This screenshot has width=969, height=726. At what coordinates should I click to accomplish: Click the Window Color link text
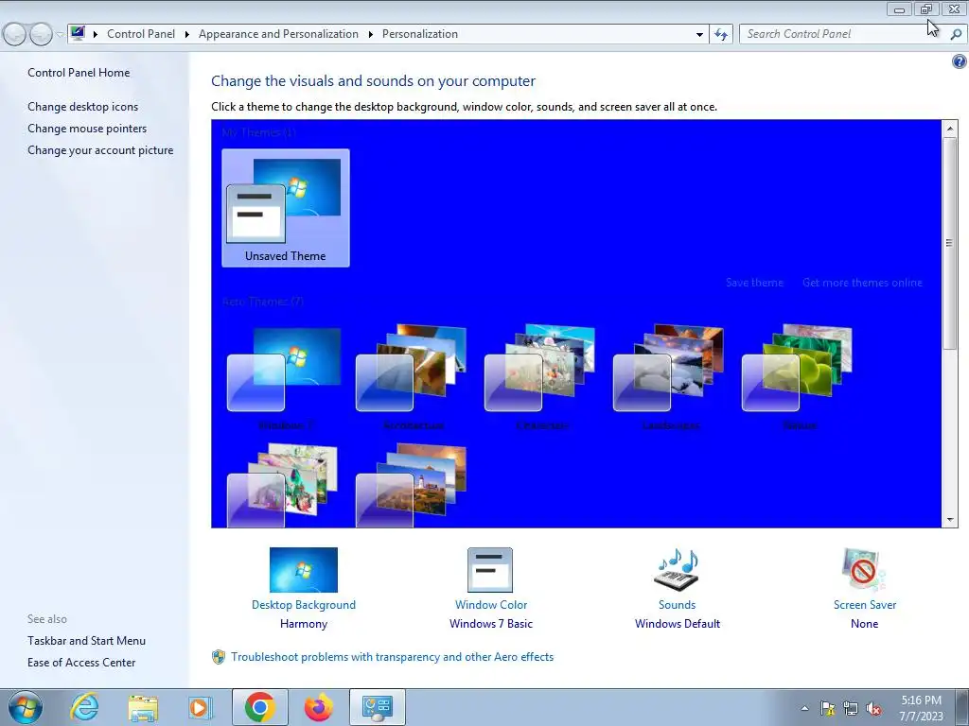[x=491, y=605]
